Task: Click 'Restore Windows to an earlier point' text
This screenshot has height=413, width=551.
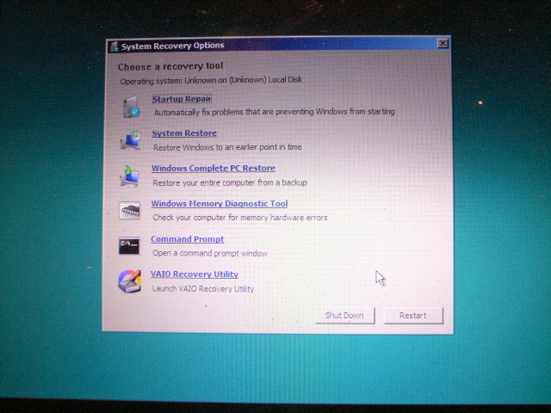Action: tap(227, 147)
